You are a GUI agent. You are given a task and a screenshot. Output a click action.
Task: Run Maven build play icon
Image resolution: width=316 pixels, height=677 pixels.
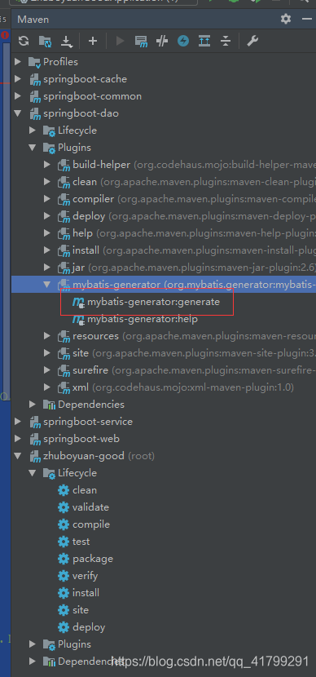pyautogui.click(x=121, y=41)
